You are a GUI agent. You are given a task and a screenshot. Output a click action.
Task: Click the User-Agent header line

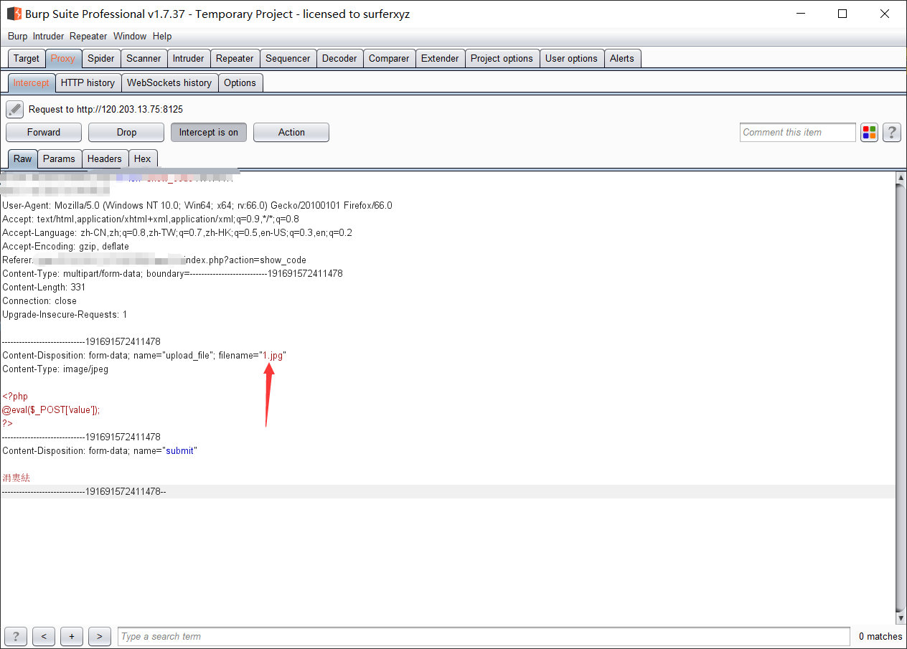click(197, 206)
